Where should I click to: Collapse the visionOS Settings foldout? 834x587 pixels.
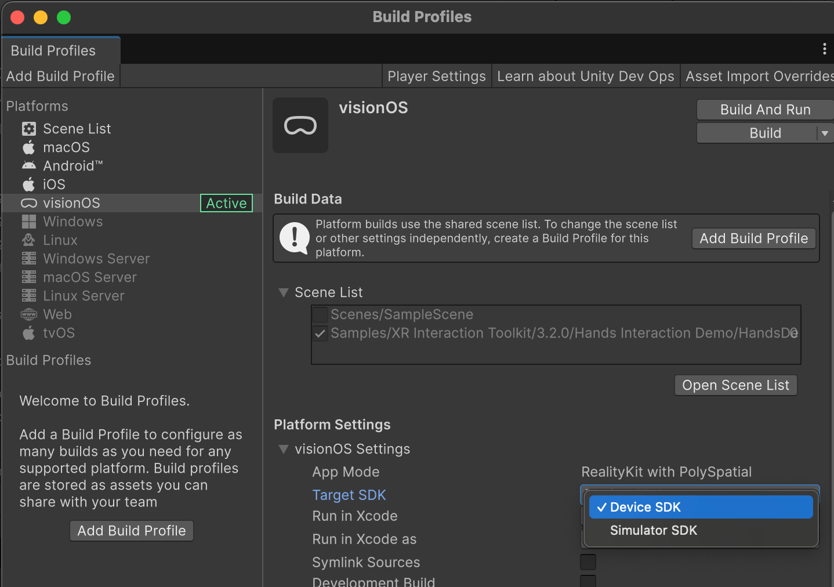pos(284,450)
